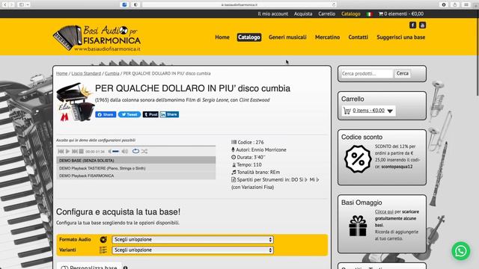Open cart summary 0 elementi - €0,00
Viewport: 479px width, 269px height.
click(x=401, y=13)
